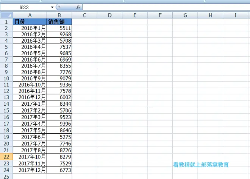Image resolution: width=250 pixels, height=179 pixels.
Task: Click the 销售额 header cell
Action: (x=59, y=22)
